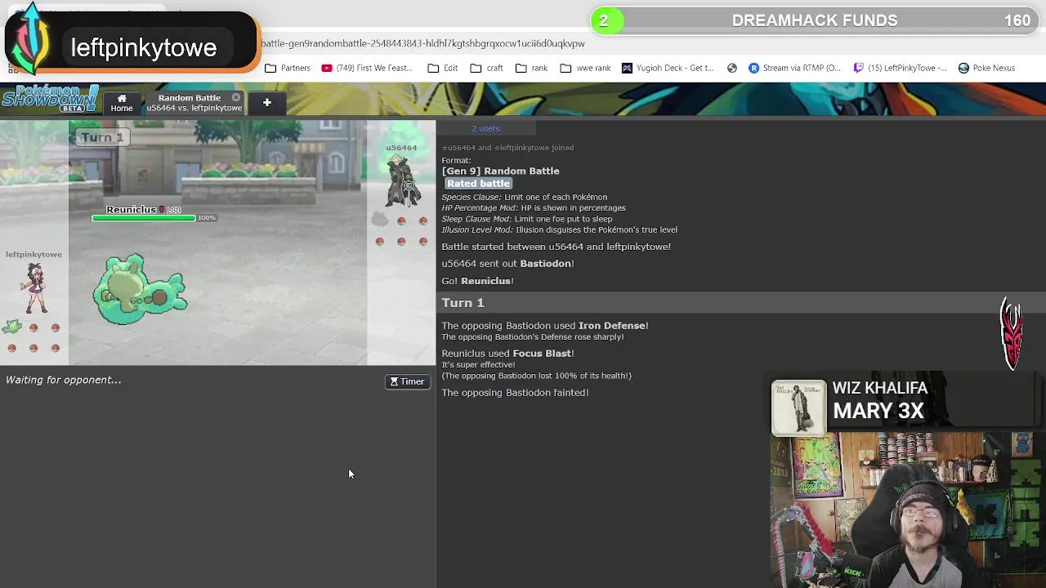Click the browser address bar URL
This screenshot has height=588, width=1046.
pos(422,43)
